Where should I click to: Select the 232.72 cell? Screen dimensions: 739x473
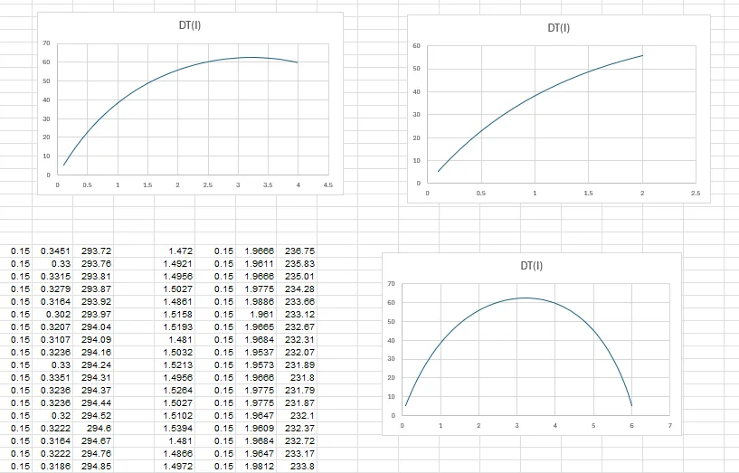[297, 441]
